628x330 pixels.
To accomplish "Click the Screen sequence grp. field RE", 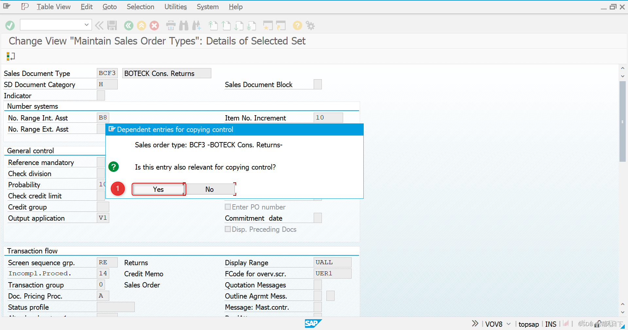I will coord(107,263).
